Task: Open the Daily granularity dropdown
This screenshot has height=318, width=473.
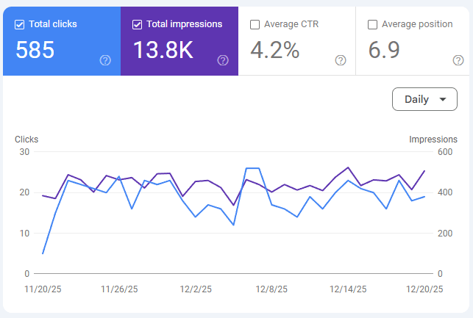Action: click(424, 99)
